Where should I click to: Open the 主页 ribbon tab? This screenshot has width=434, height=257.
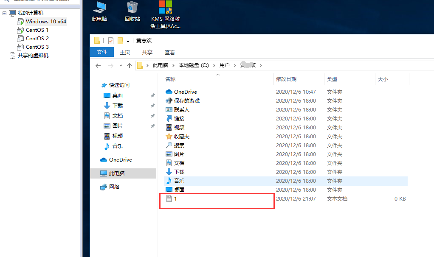coord(125,52)
